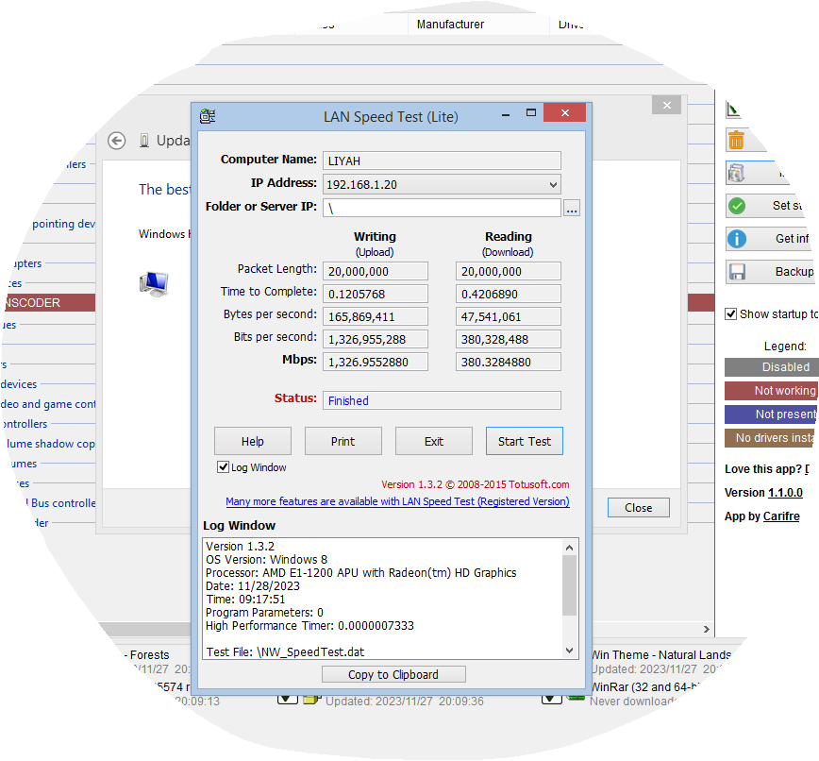Screen dimensions: 819x761
Task: Click the Folder or Server IP field
Action: pyautogui.click(x=442, y=208)
